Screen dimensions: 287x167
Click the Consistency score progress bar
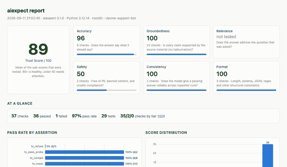176,90
